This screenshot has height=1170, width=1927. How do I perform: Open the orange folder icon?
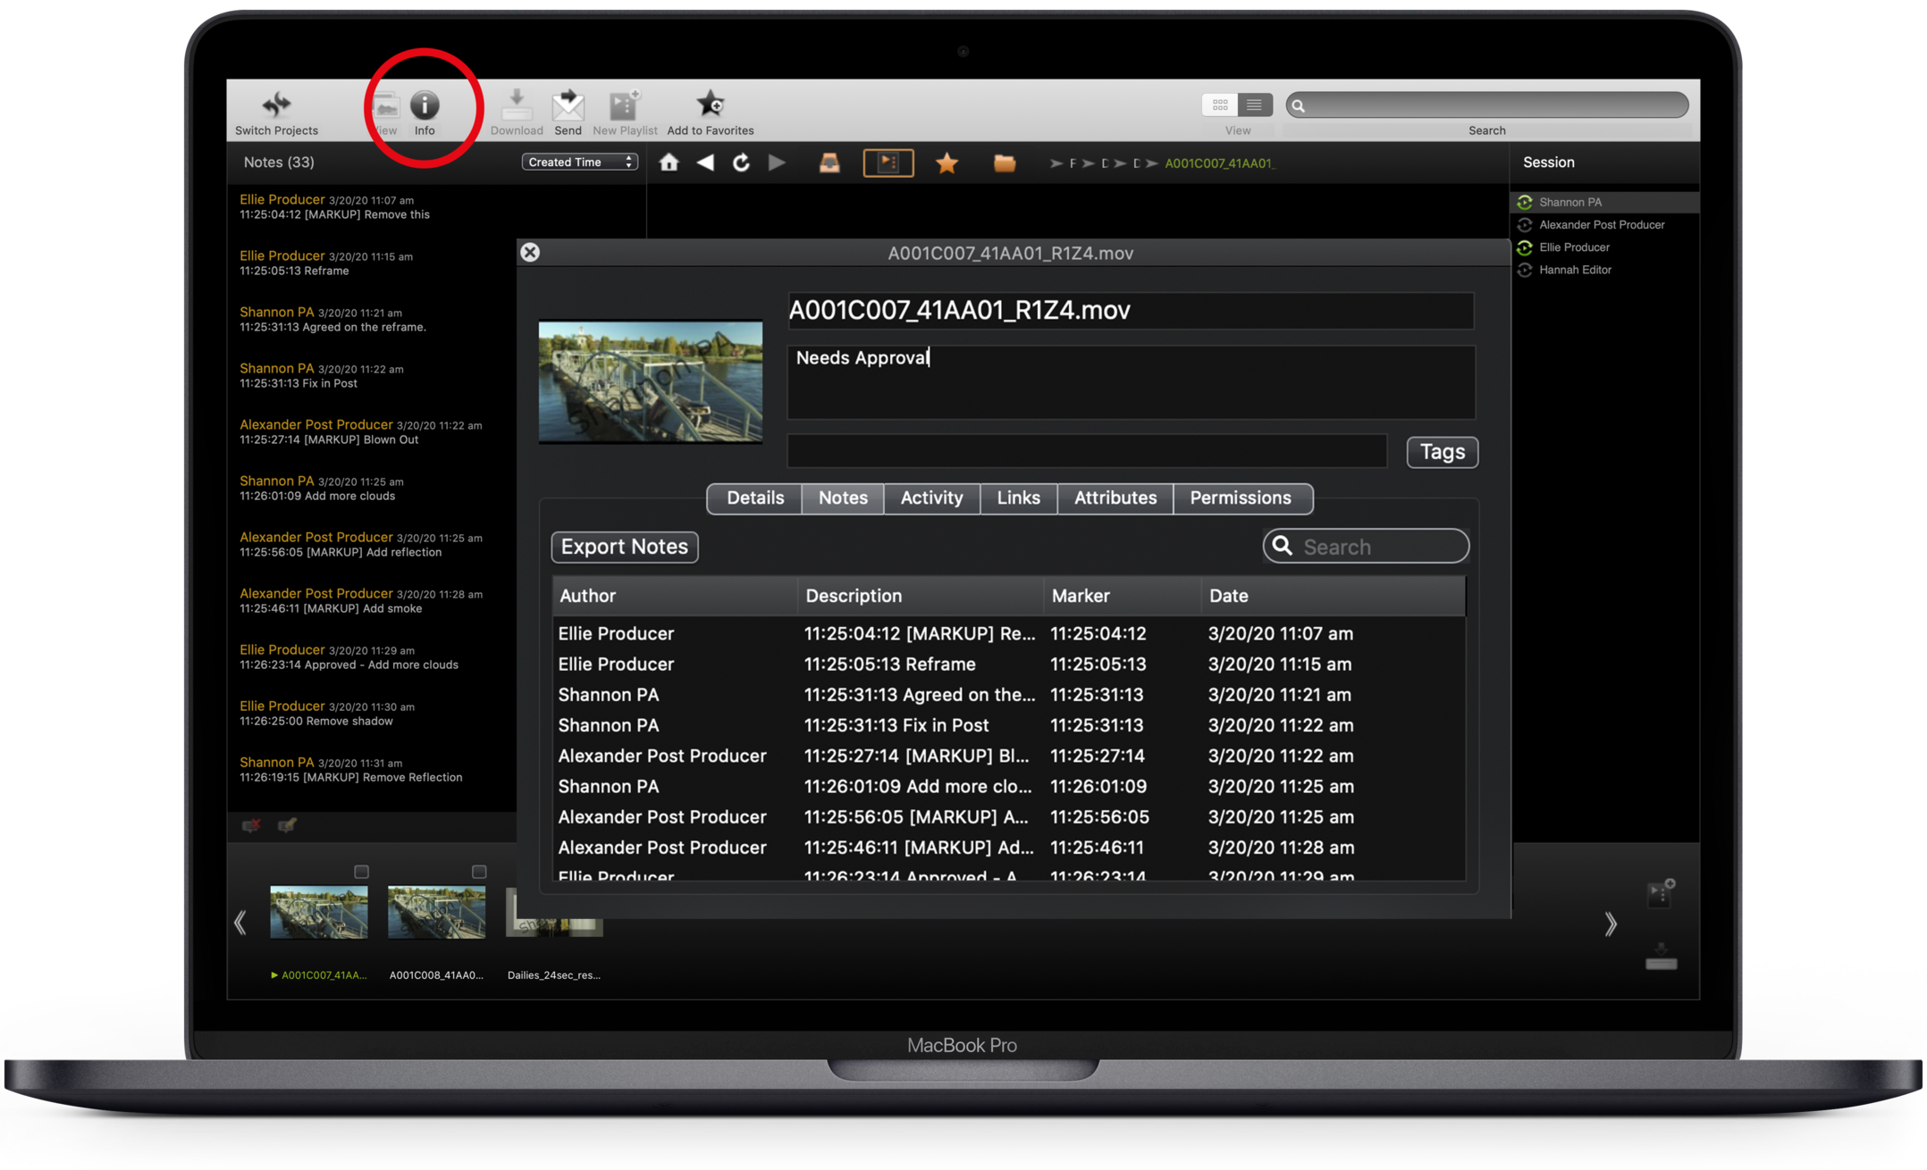coord(1004,163)
